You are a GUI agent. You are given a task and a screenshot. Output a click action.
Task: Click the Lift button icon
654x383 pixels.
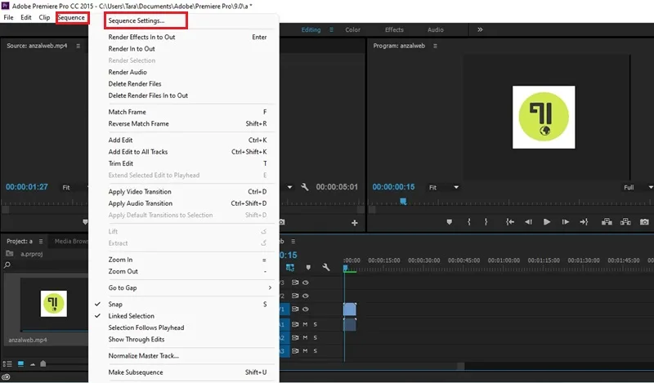(x=607, y=222)
